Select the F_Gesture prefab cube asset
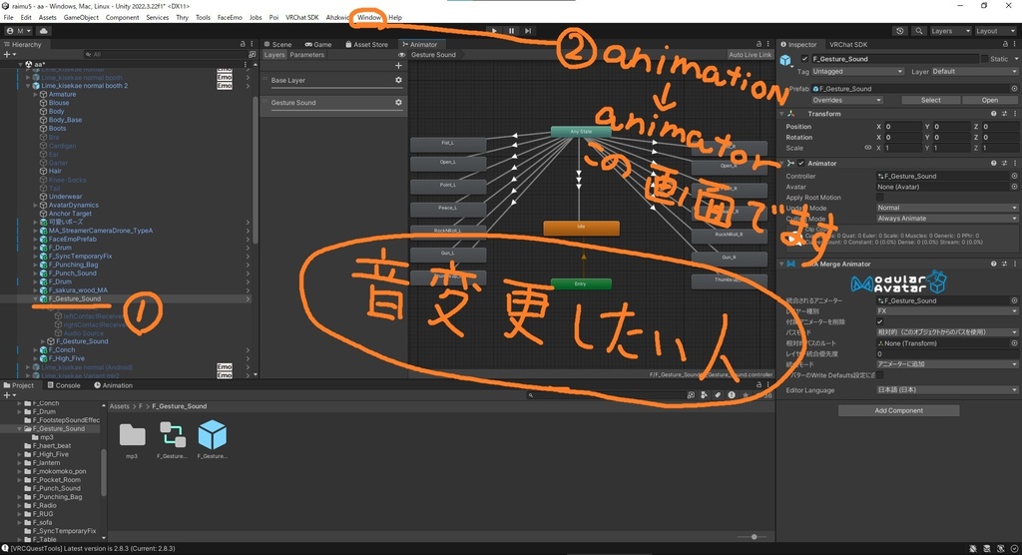 [212, 435]
